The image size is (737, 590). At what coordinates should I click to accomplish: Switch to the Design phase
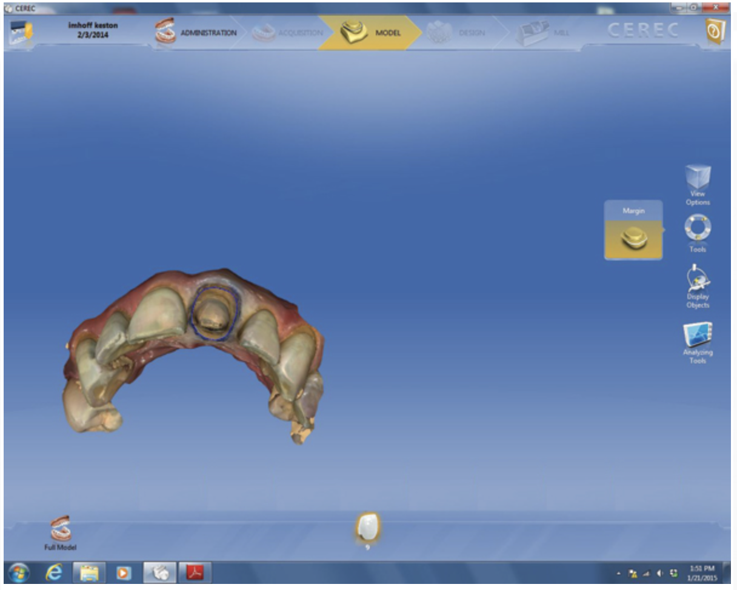coord(458,33)
